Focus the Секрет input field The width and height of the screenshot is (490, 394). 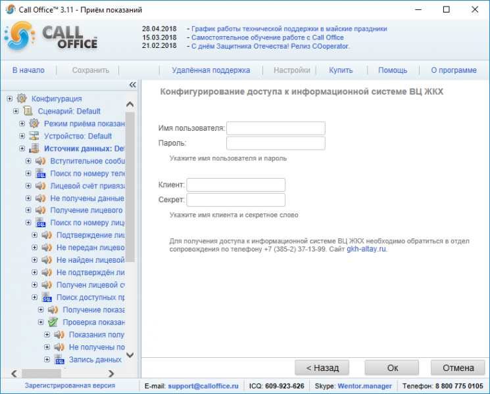pyautogui.click(x=236, y=200)
